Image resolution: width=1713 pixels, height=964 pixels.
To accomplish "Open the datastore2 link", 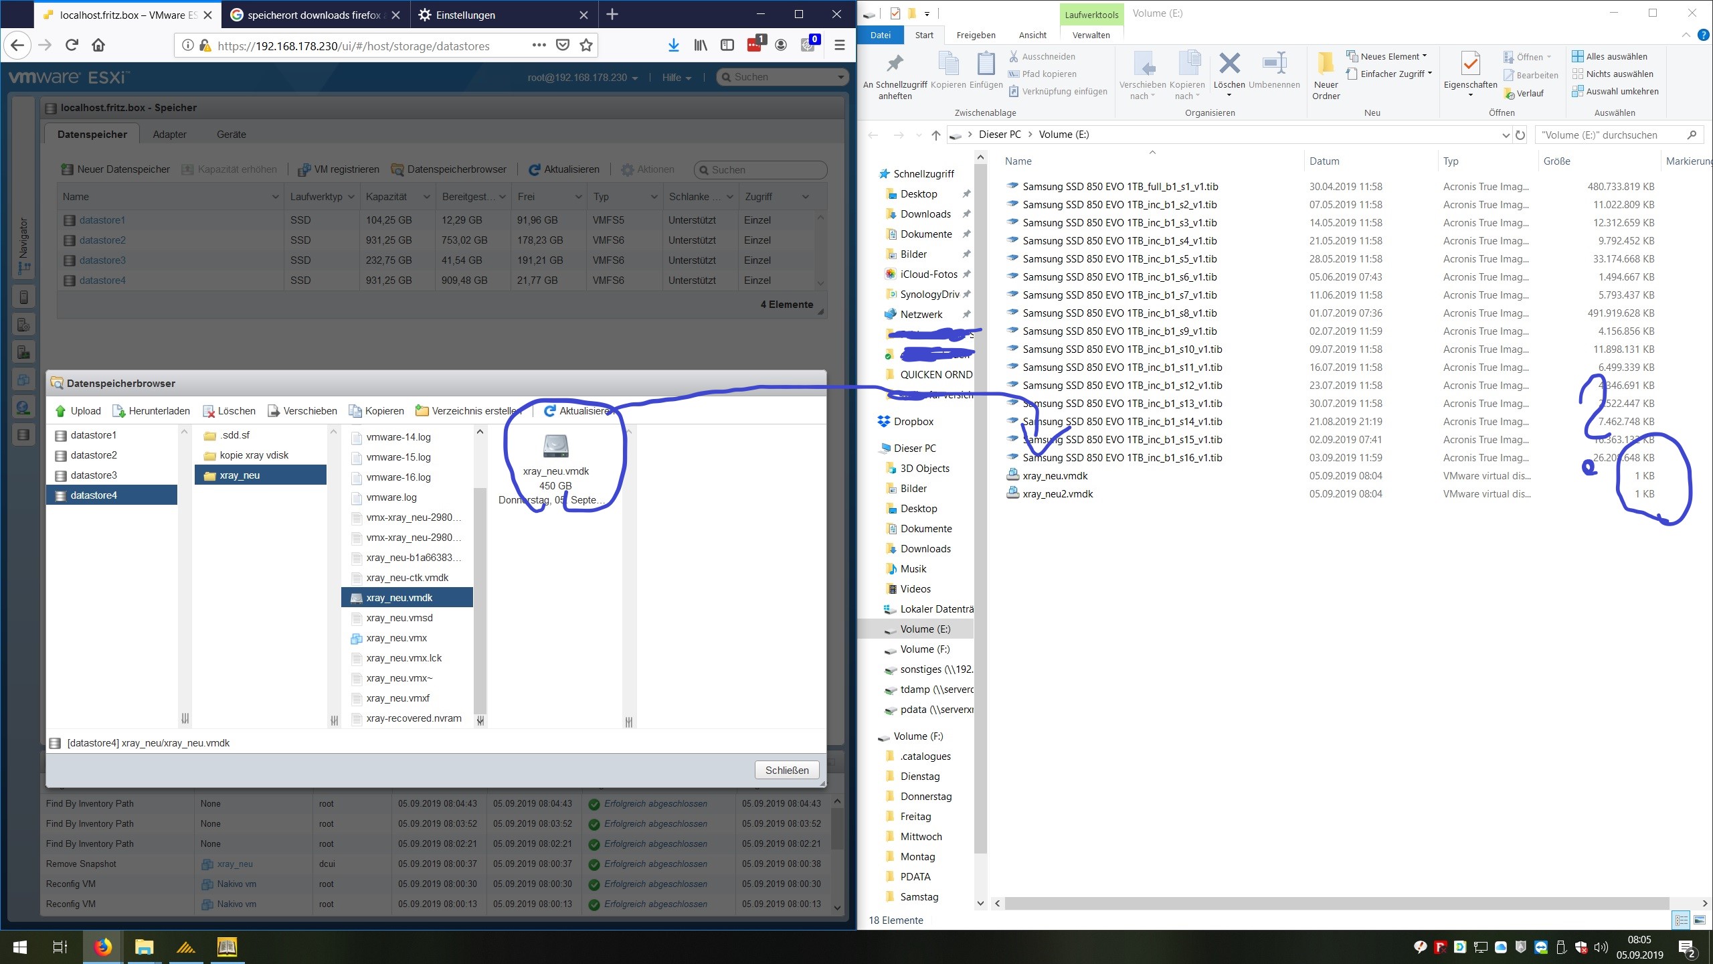I will (x=102, y=240).
